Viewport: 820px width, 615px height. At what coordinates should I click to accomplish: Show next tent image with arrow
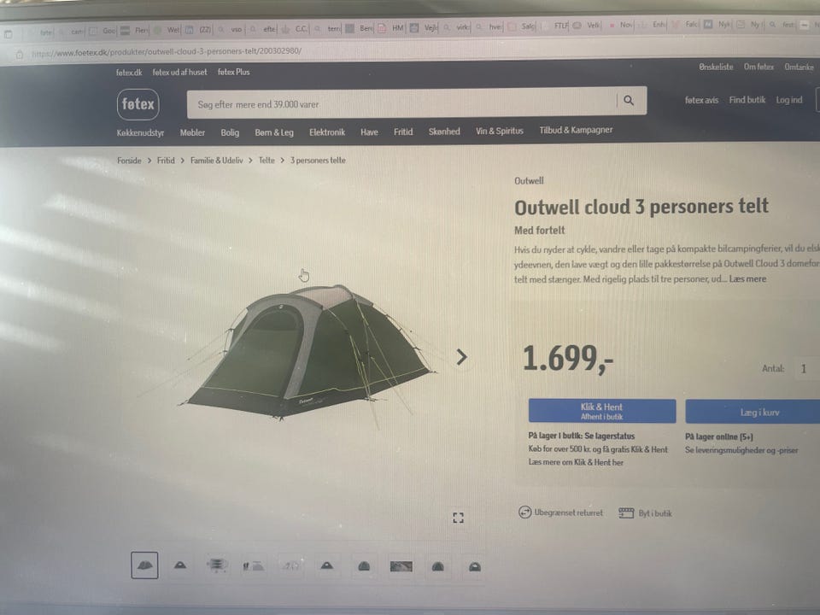click(461, 357)
